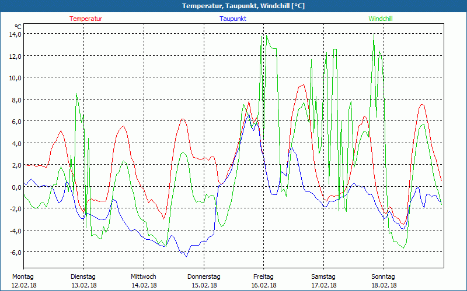Viewport: 467px width, 291px height.
Task: Click the green Windchill legend label
Action: [x=381, y=19]
